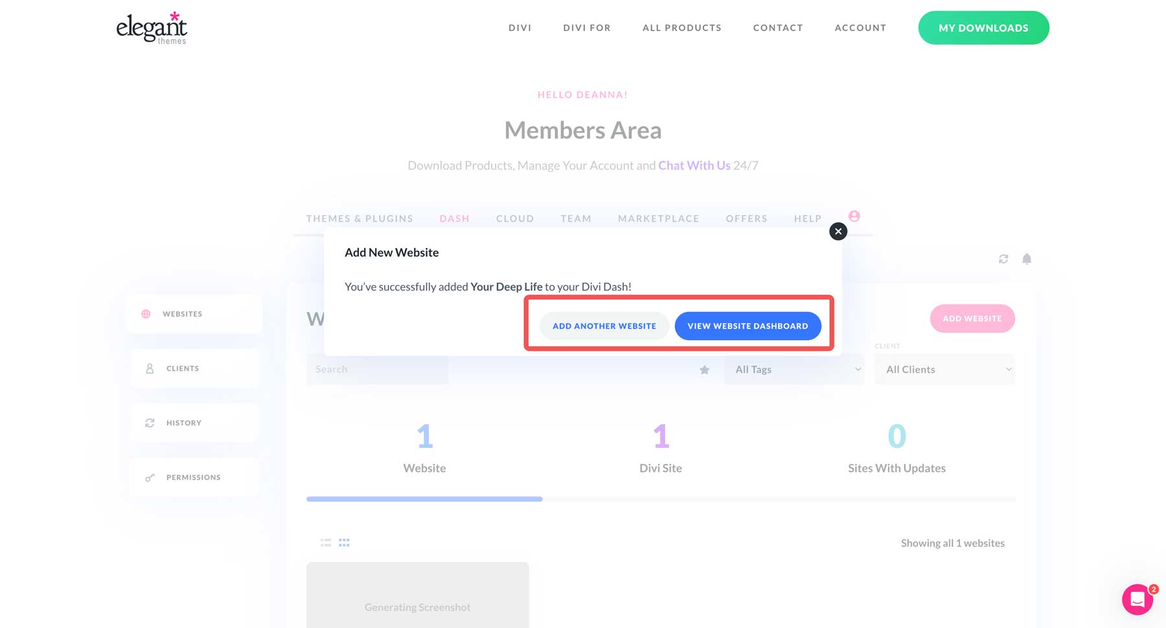Viewport: 1166px width, 628px height.
Task: Switch to list view of websites
Action: point(325,542)
